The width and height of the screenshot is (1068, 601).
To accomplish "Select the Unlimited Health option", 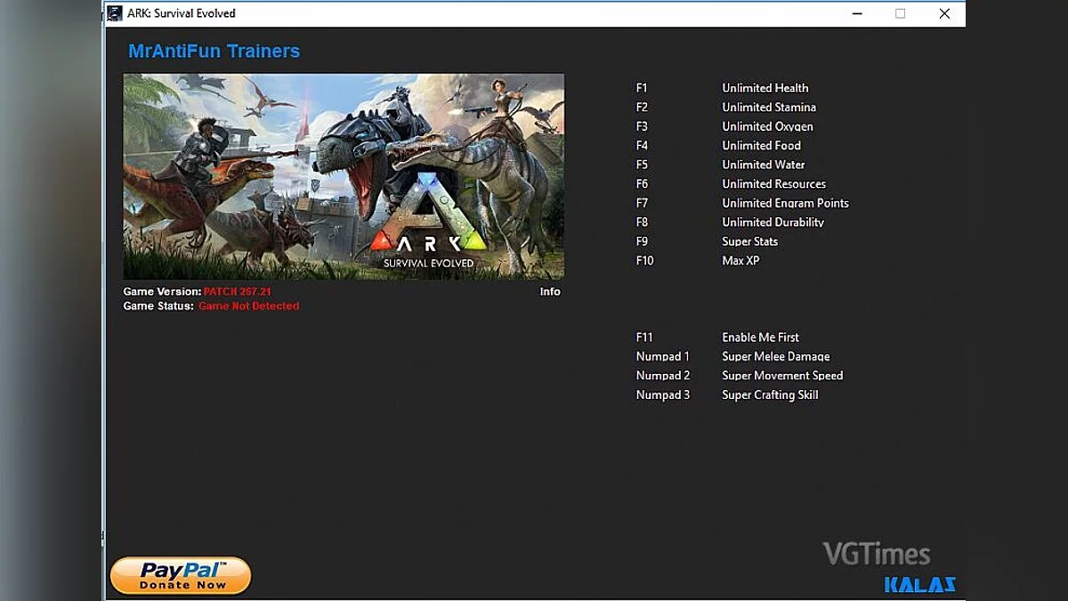I will click(765, 88).
